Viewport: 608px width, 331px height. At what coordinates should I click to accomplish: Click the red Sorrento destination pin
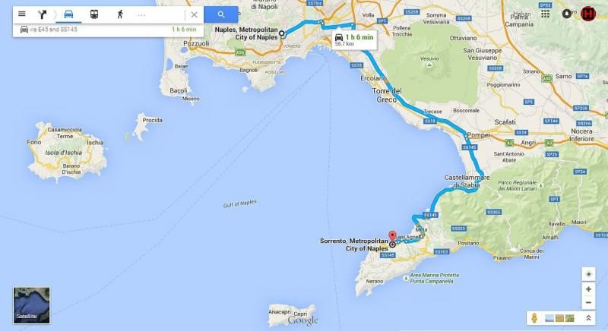[x=392, y=236]
